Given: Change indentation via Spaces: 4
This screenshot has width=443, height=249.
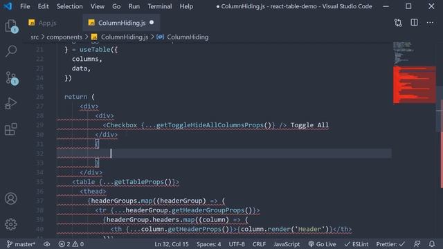Looking at the screenshot, I should (x=208, y=244).
